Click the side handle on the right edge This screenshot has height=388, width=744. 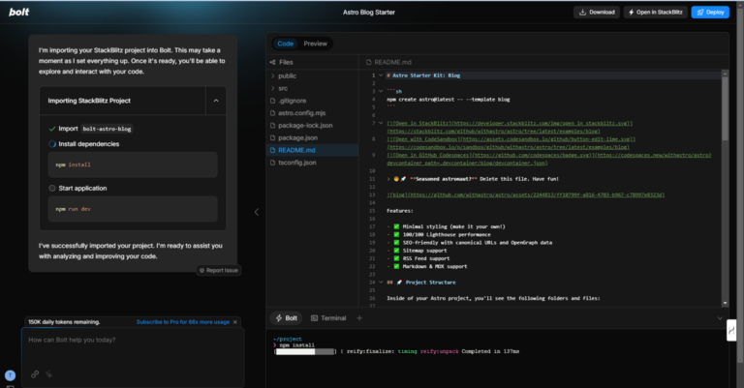[x=731, y=330]
